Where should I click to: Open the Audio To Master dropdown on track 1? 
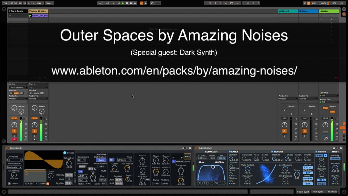[x=18, y=99]
